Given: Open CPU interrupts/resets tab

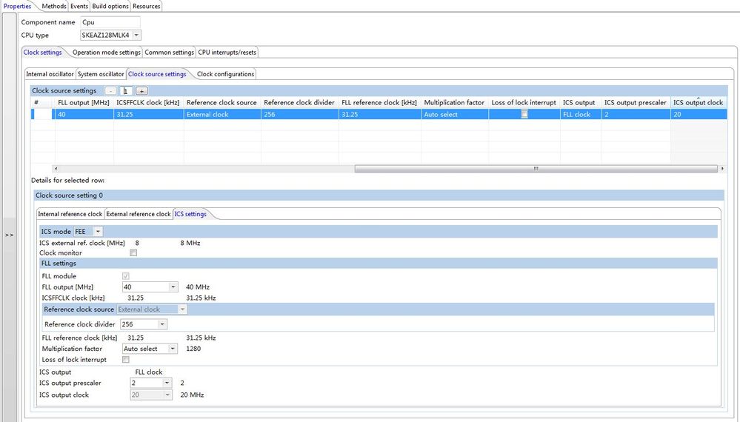Looking at the screenshot, I should 227,53.
